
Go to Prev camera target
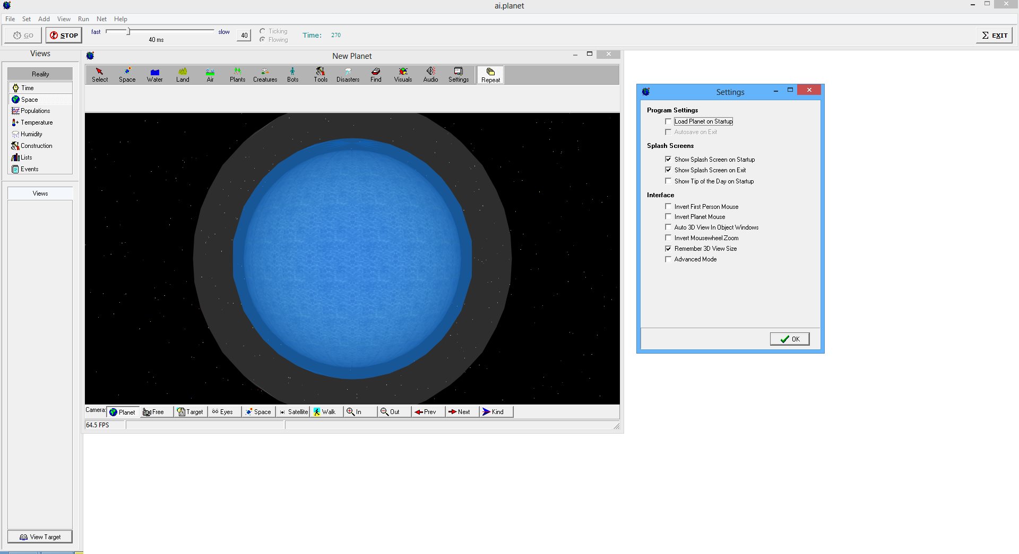428,412
